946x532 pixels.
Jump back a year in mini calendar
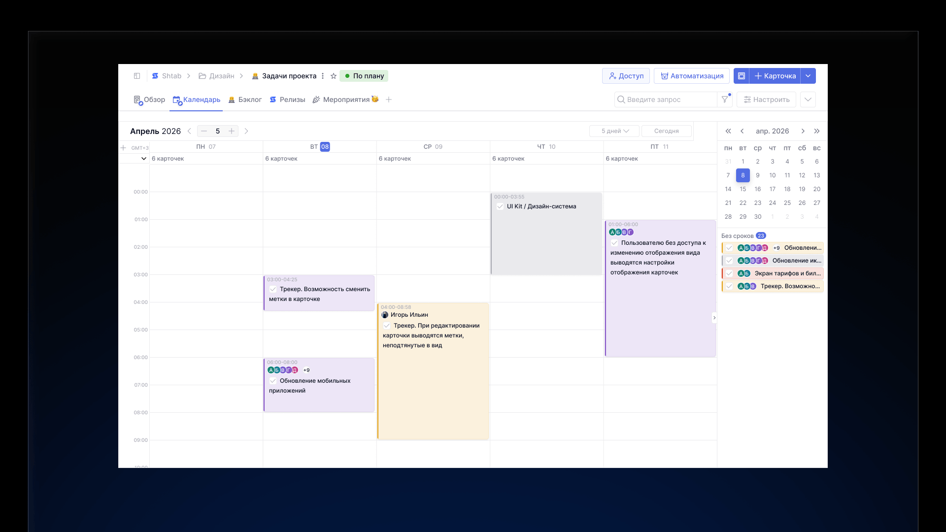(x=728, y=131)
